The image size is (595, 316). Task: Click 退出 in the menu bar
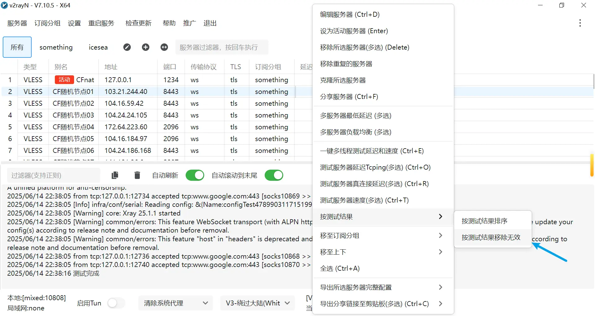[x=210, y=23]
